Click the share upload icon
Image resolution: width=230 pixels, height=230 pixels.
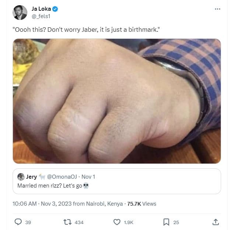[216, 222]
